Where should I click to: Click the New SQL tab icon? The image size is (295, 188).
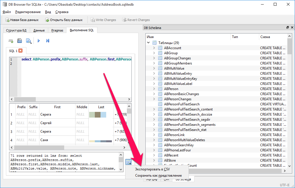point(11,41)
